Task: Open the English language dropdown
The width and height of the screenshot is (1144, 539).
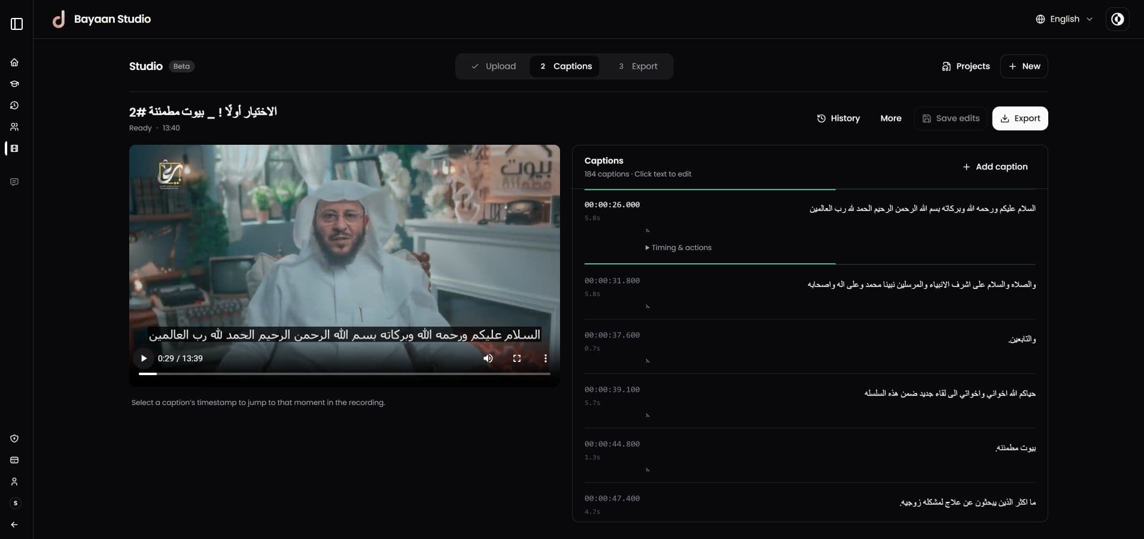Action: [1064, 19]
